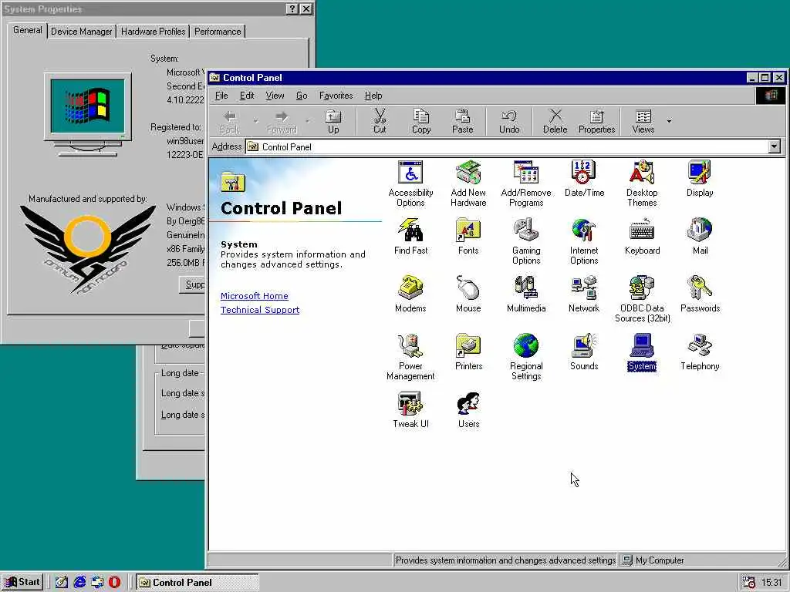Screen dimensions: 790x592
Task: Open the Sounds applet
Action: 584,352
